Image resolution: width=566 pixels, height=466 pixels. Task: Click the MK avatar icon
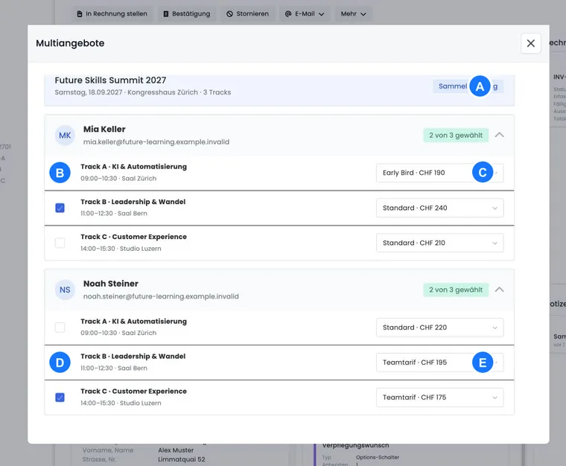click(65, 135)
